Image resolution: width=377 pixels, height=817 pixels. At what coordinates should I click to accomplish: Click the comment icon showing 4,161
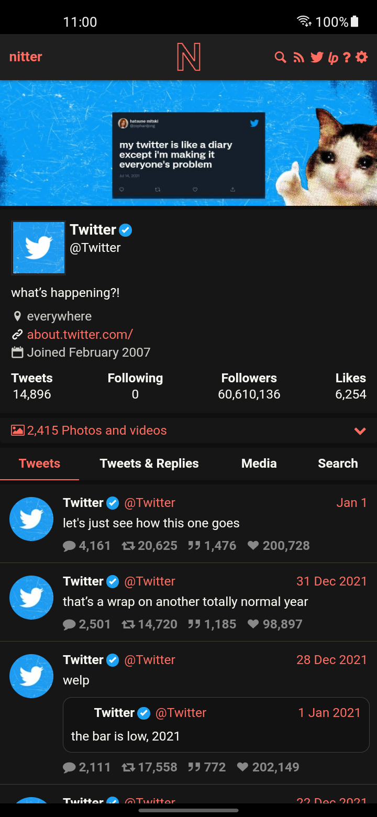(x=69, y=546)
